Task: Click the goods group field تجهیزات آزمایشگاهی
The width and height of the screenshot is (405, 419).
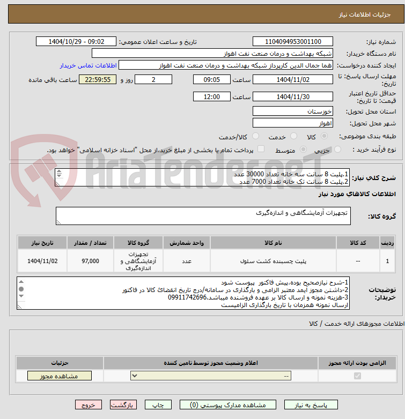Action: [203, 216]
